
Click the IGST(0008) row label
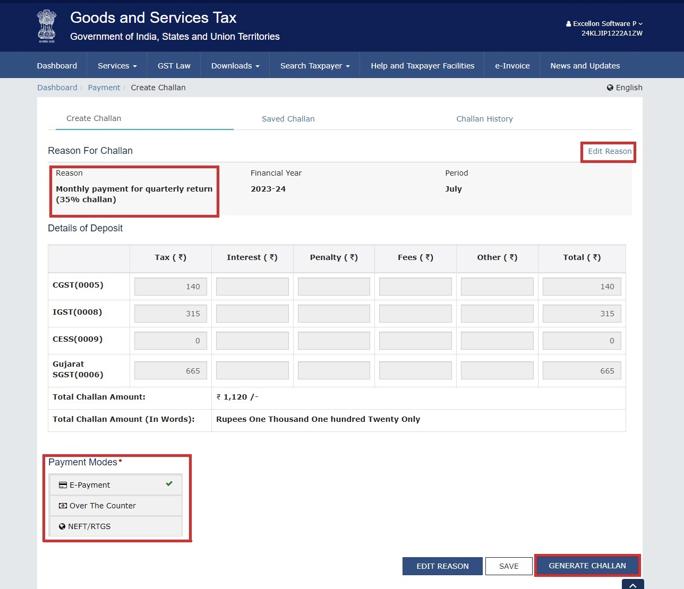(x=78, y=312)
